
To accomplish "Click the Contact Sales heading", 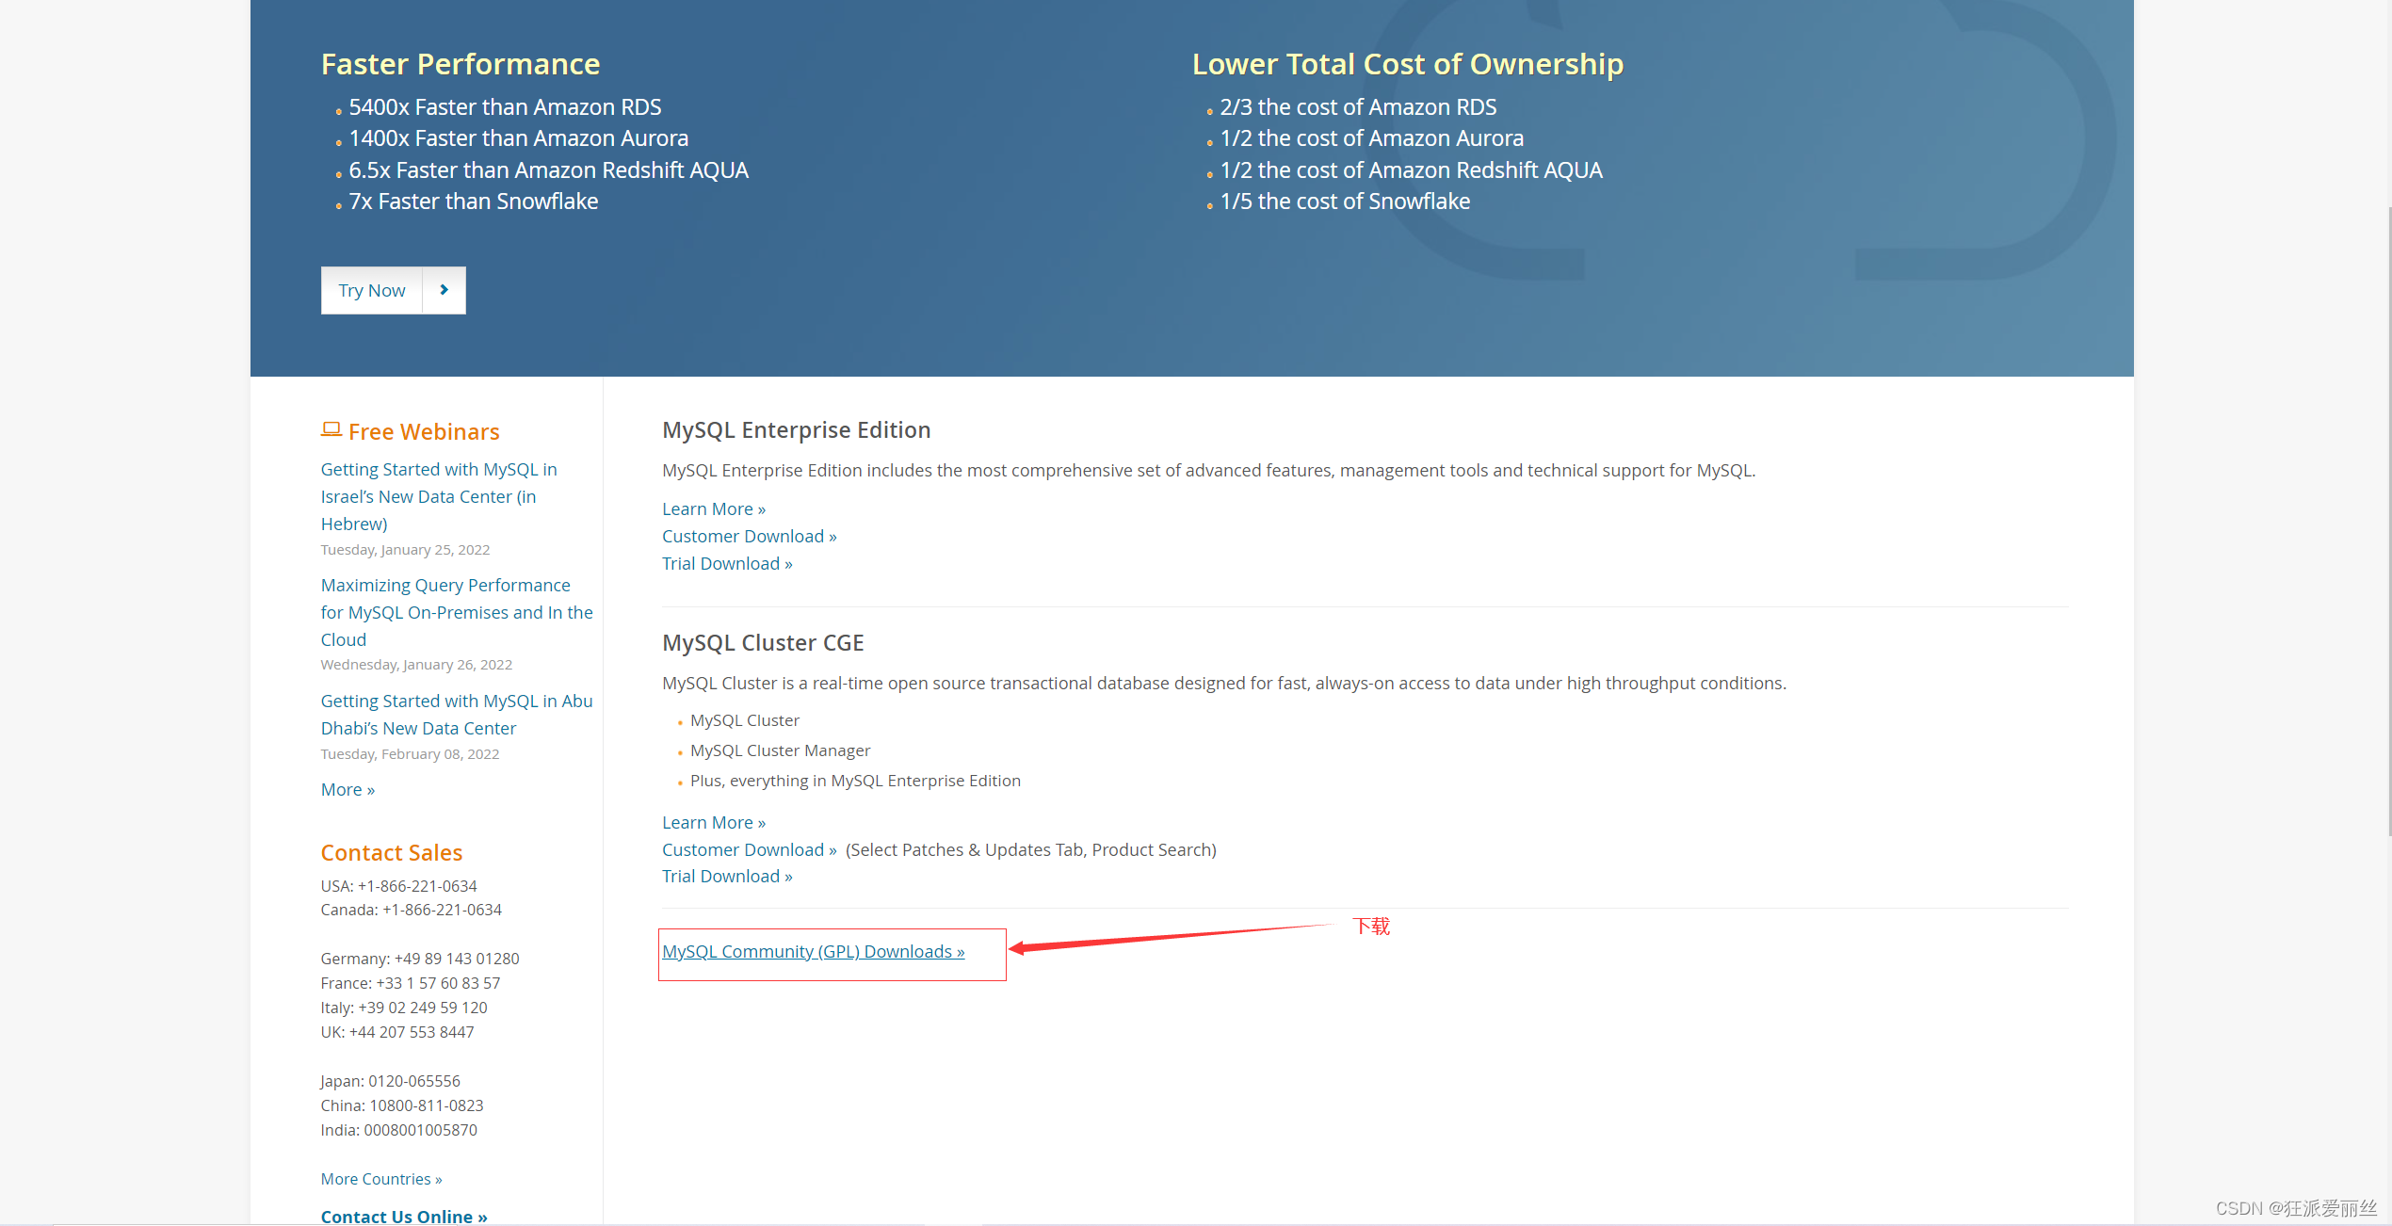I will [391, 852].
